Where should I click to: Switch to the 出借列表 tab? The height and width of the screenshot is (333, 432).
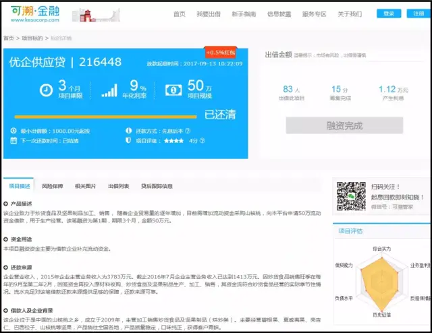coord(119,186)
